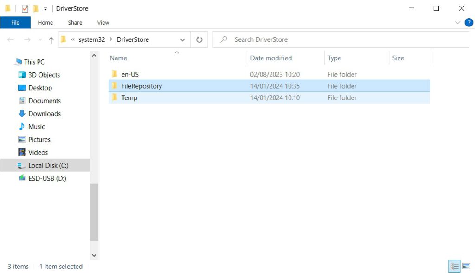Viewport: 475px width, 273px height.
Task: Switch to Details view layout
Action: (454, 266)
